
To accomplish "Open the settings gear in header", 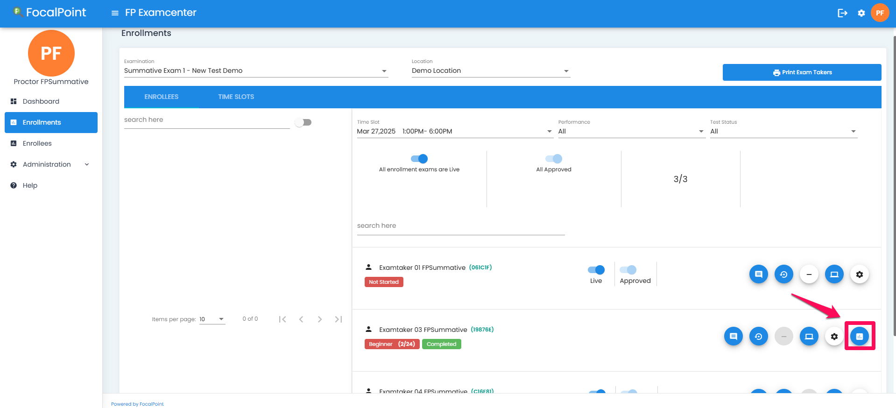I will tap(861, 13).
